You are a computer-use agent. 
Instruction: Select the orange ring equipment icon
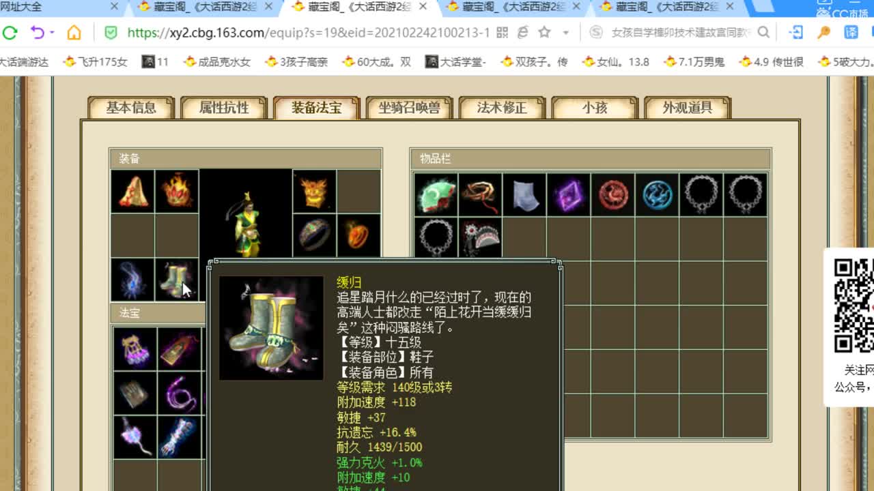pyautogui.click(x=358, y=235)
